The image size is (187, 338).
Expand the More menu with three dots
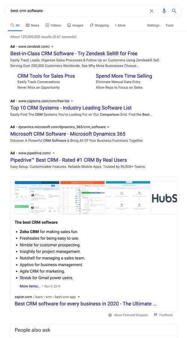[x=120, y=25]
